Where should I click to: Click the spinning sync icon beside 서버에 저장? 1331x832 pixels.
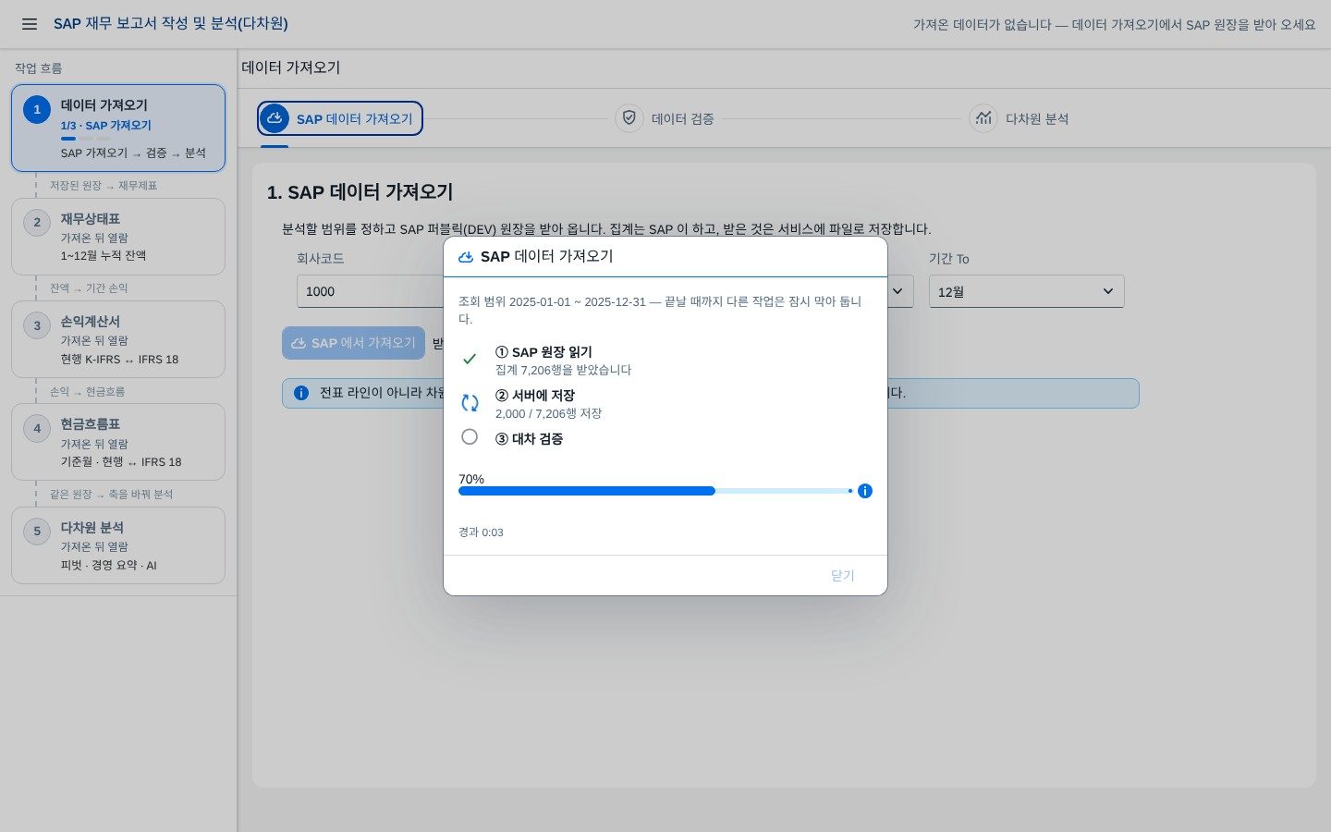tap(470, 402)
